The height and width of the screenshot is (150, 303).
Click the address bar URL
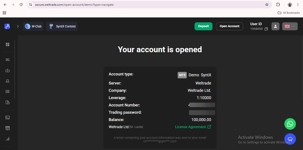coord(74,5)
